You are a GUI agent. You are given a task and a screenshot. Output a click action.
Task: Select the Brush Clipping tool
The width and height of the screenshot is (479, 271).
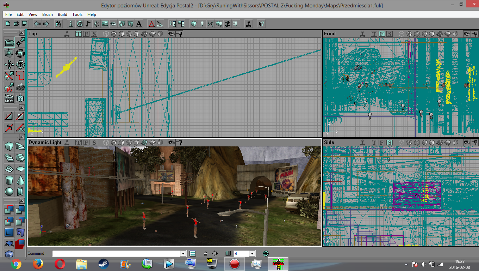point(9,76)
